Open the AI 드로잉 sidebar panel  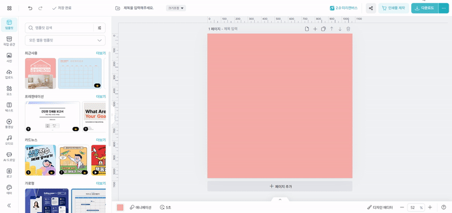pyautogui.click(x=9, y=157)
